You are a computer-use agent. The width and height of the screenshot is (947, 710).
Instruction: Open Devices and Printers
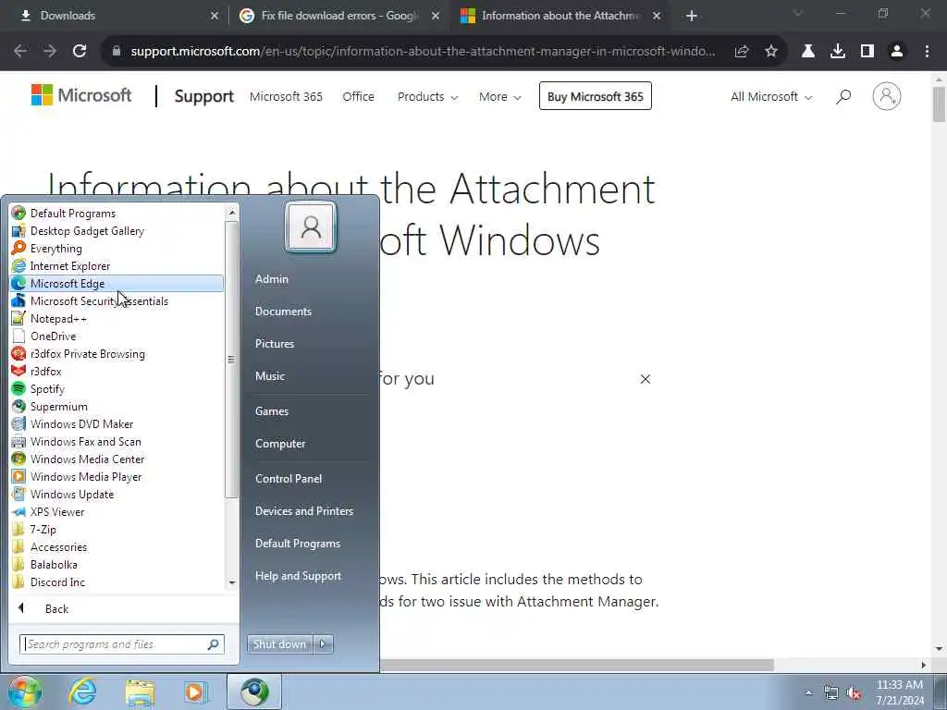pyautogui.click(x=304, y=510)
